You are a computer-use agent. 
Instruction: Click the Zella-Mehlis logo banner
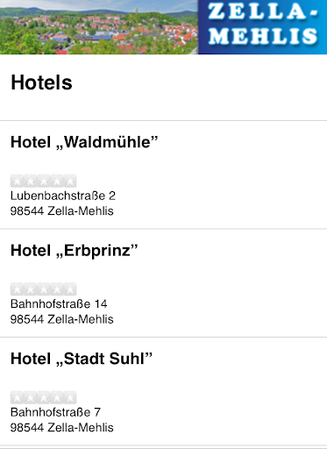(x=262, y=27)
